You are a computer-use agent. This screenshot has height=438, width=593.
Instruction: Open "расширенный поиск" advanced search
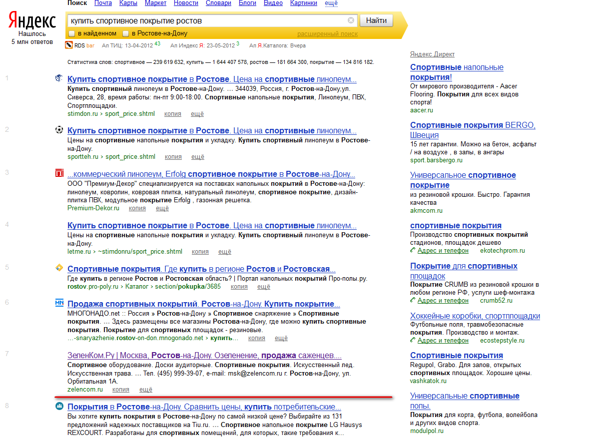[x=327, y=34]
